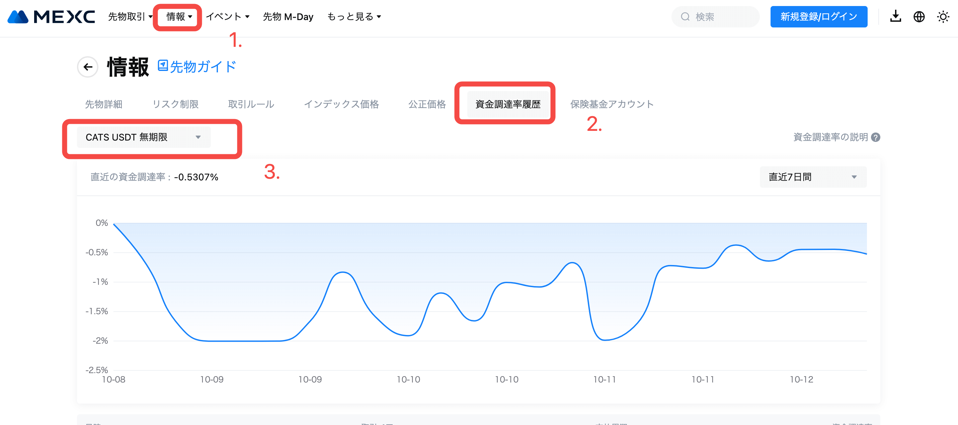Click the search magnifier icon

tap(685, 17)
